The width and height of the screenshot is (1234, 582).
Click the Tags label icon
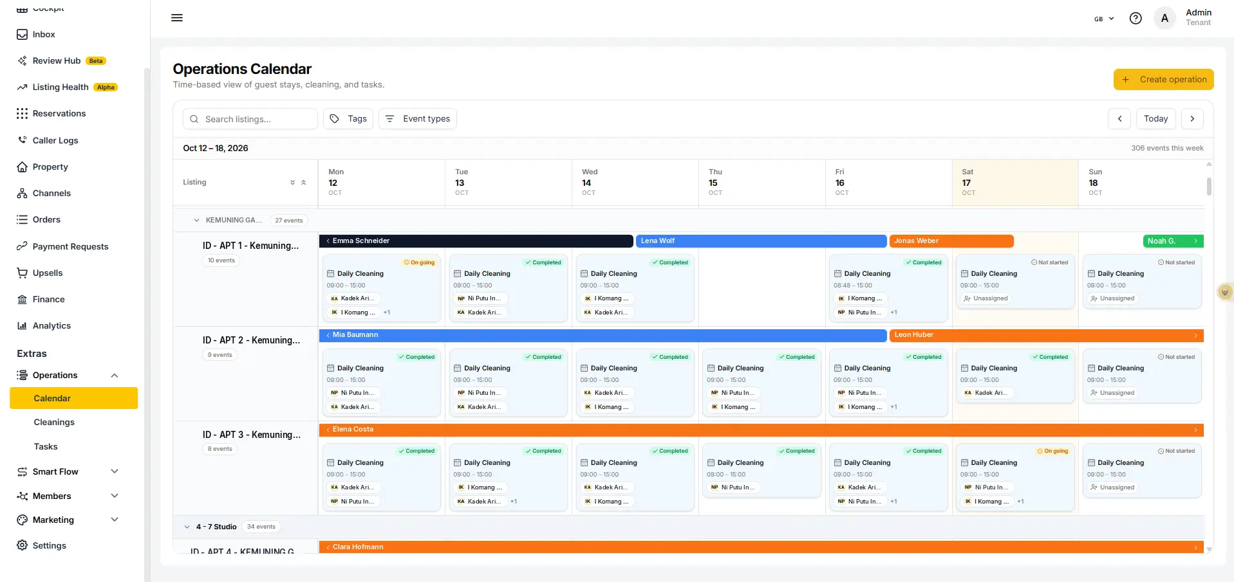(x=335, y=118)
